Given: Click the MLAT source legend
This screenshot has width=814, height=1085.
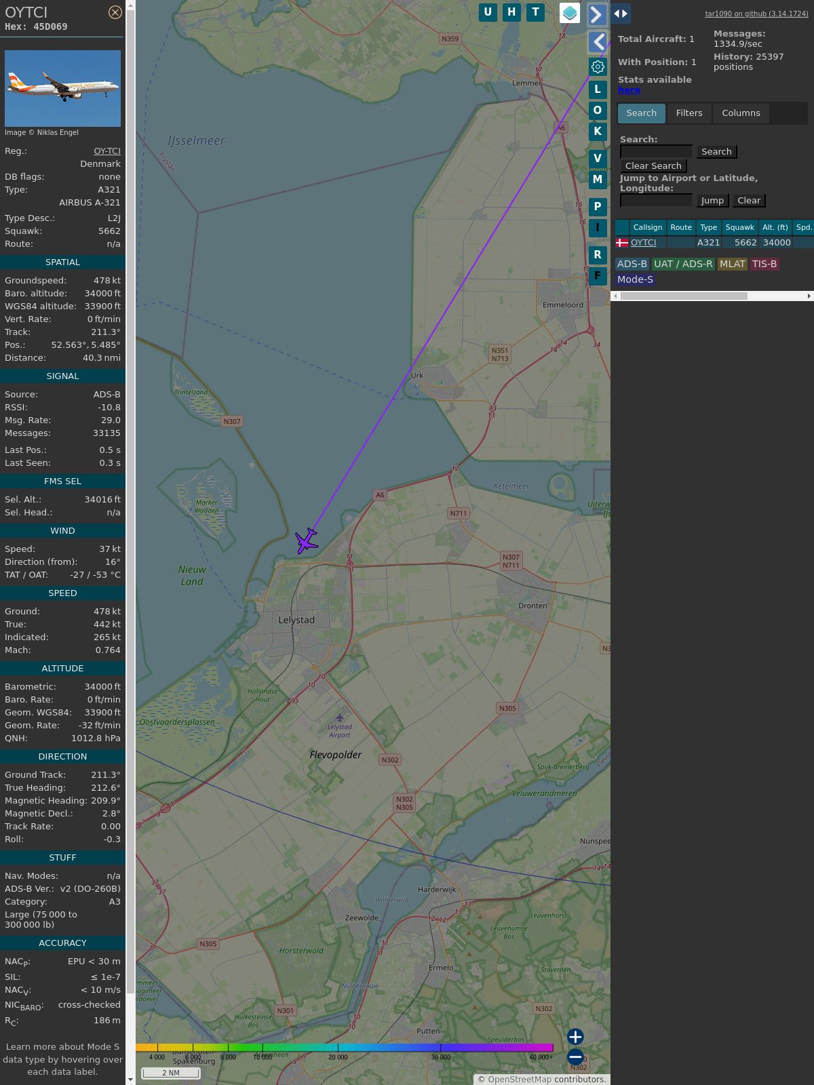Looking at the screenshot, I should 732,264.
